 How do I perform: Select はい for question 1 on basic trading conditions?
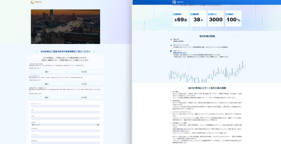47,72
